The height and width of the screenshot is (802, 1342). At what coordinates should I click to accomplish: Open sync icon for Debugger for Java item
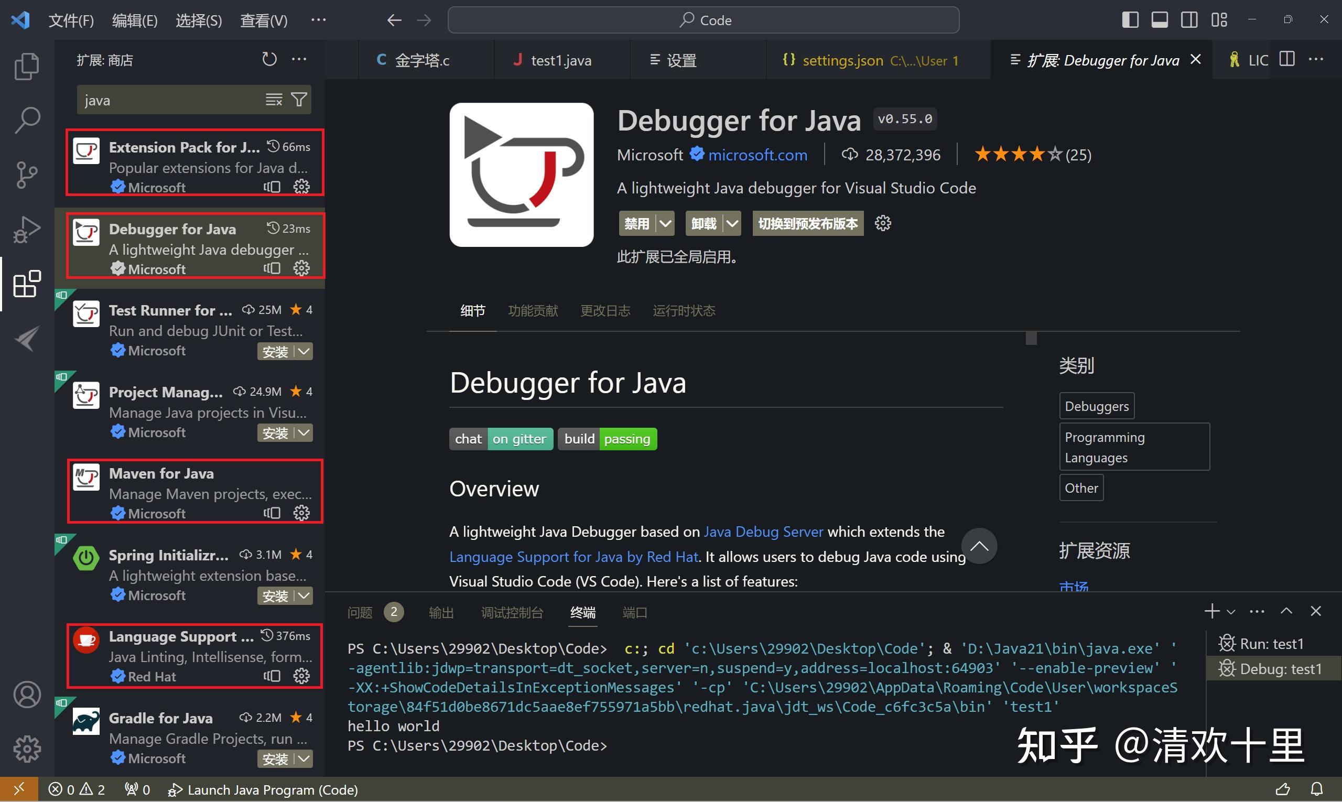pos(272,268)
